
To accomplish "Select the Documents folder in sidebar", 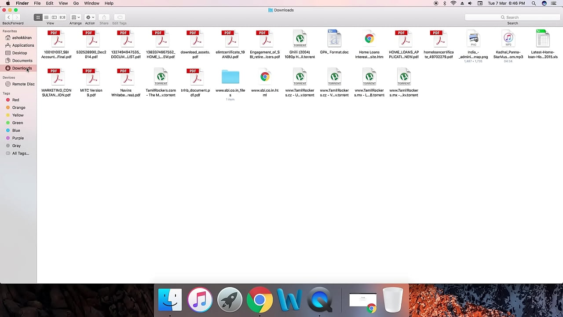I will click(x=22, y=60).
